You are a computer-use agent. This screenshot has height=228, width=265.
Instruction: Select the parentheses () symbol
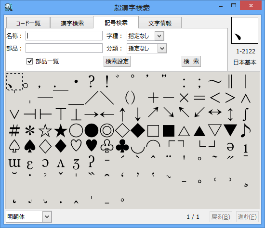(130, 98)
